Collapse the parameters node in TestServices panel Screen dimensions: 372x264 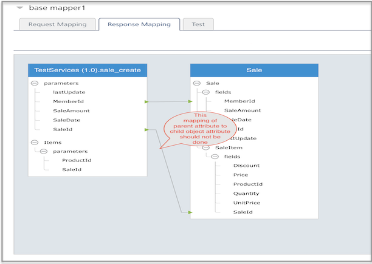(x=35, y=83)
